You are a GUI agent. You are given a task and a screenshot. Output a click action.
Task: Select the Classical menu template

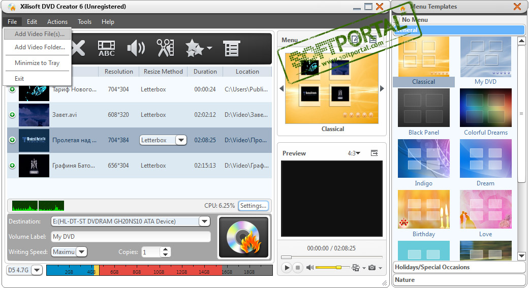pyautogui.click(x=424, y=61)
